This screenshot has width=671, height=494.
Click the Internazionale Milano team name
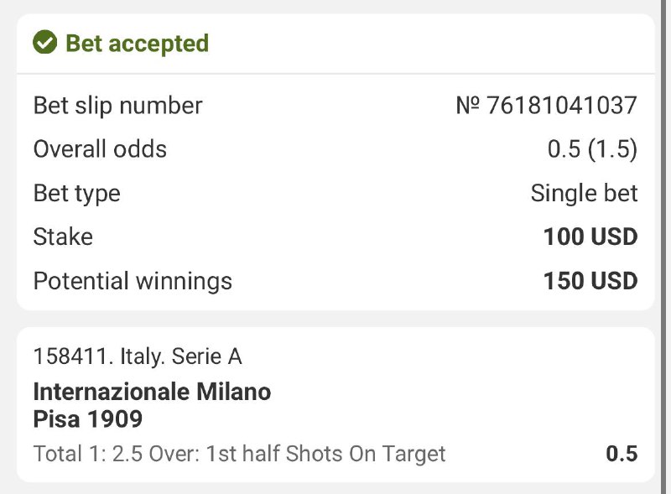pos(152,392)
